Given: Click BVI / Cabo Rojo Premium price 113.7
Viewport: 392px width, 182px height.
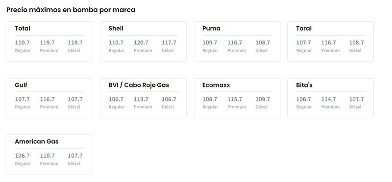Looking at the screenshot, I should [x=141, y=99].
